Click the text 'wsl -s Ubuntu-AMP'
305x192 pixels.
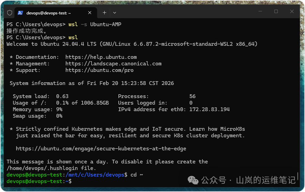click(x=95, y=24)
